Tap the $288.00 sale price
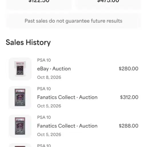 click(128, 126)
